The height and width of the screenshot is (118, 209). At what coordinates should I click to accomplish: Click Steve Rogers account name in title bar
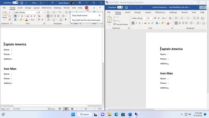(64, 3)
